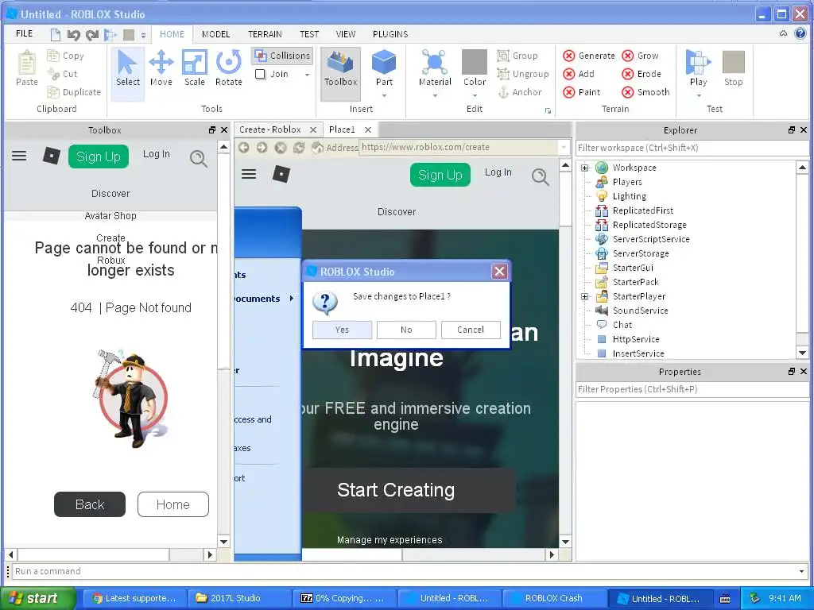
Task: Switch to the VIEW ribbon tab
Action: 345,34
